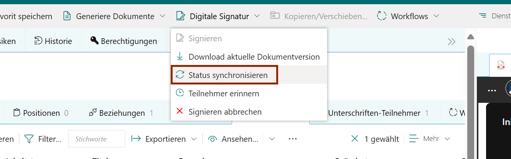
Task: Click the filter funnel icon
Action: [x=29, y=139]
